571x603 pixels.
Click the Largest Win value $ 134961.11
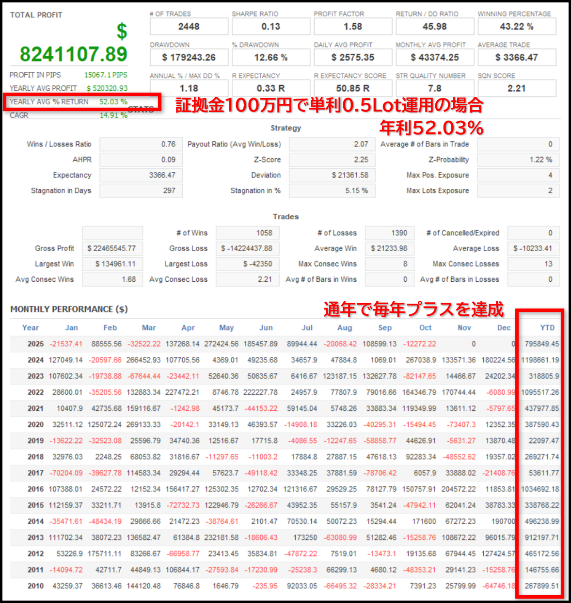click(x=112, y=264)
